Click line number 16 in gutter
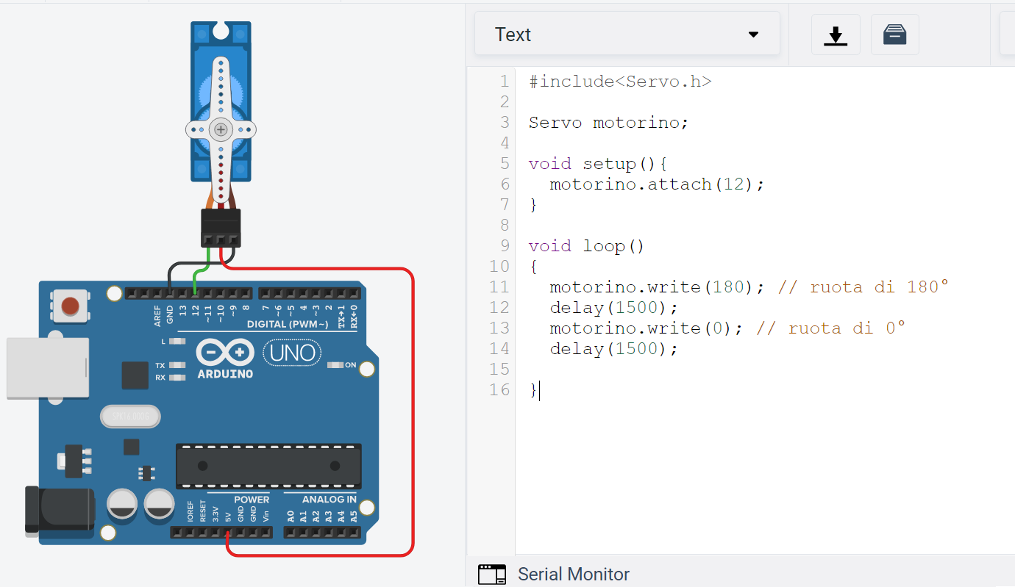This screenshot has width=1015, height=587. pos(499,389)
